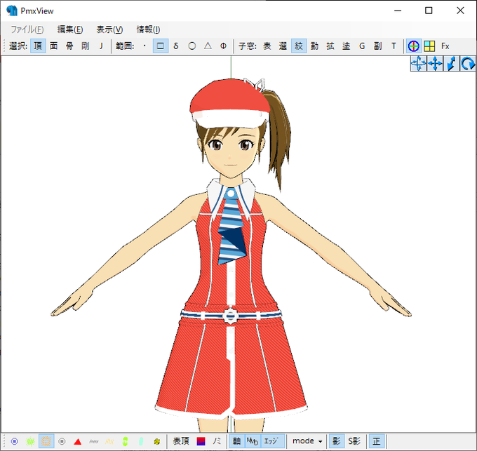Viewport: 477px width, 451px height.
Task: Select bone mode 骨 in selection toolbar
Action: click(x=69, y=46)
